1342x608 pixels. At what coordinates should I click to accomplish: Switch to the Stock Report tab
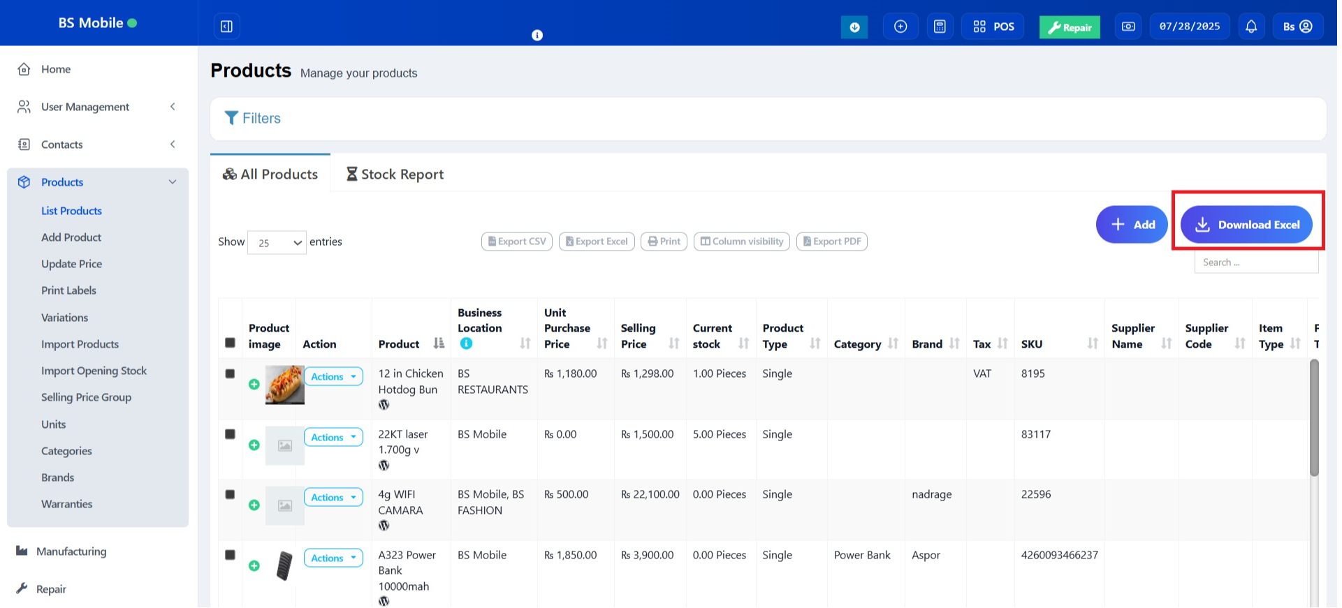coord(395,175)
